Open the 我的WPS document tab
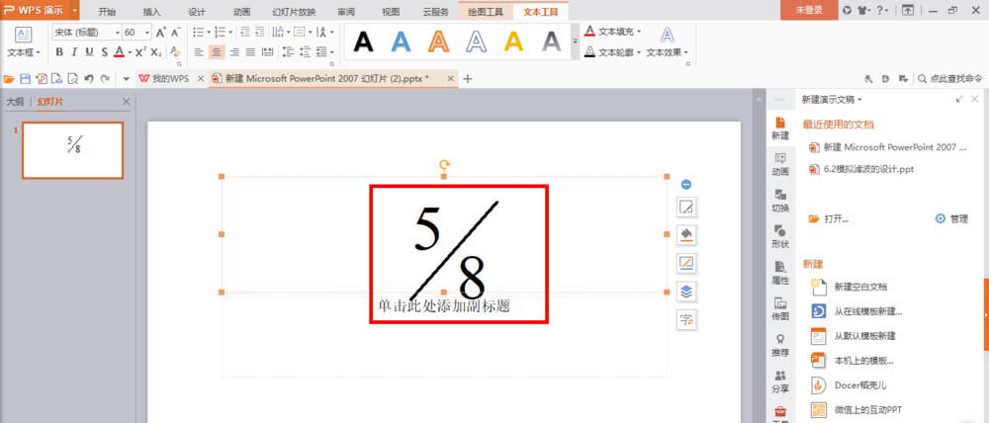The height and width of the screenshot is (423, 989). click(x=164, y=79)
